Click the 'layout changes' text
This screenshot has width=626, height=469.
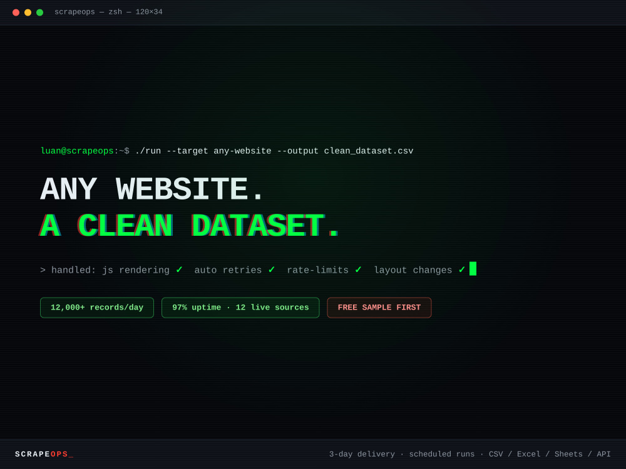[413, 270]
